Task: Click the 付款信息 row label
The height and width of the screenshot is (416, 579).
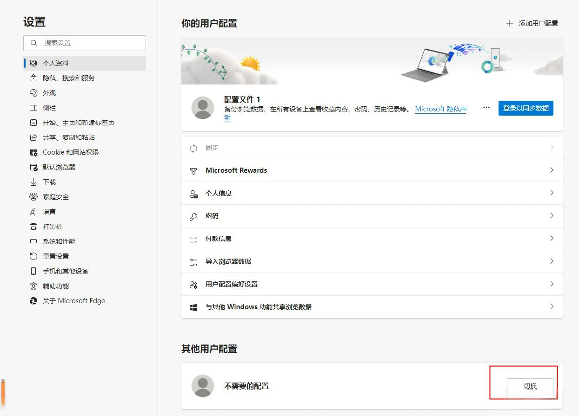Action: pyautogui.click(x=219, y=239)
